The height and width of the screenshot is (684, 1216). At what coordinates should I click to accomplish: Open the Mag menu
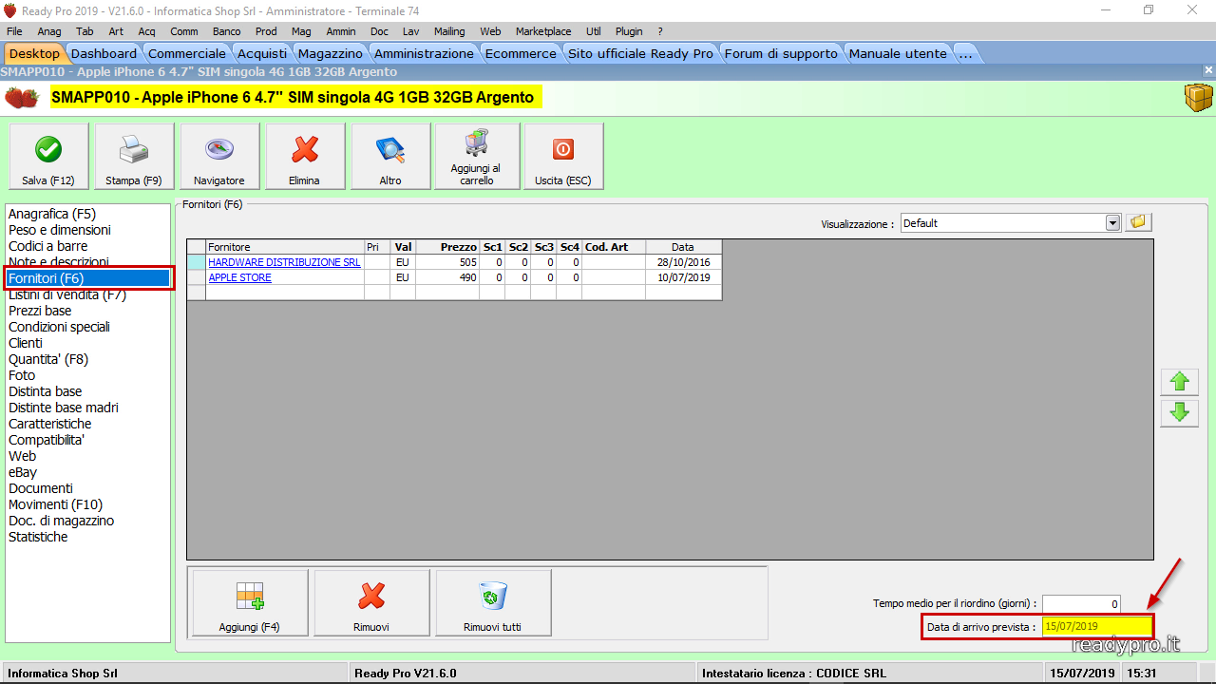point(301,31)
